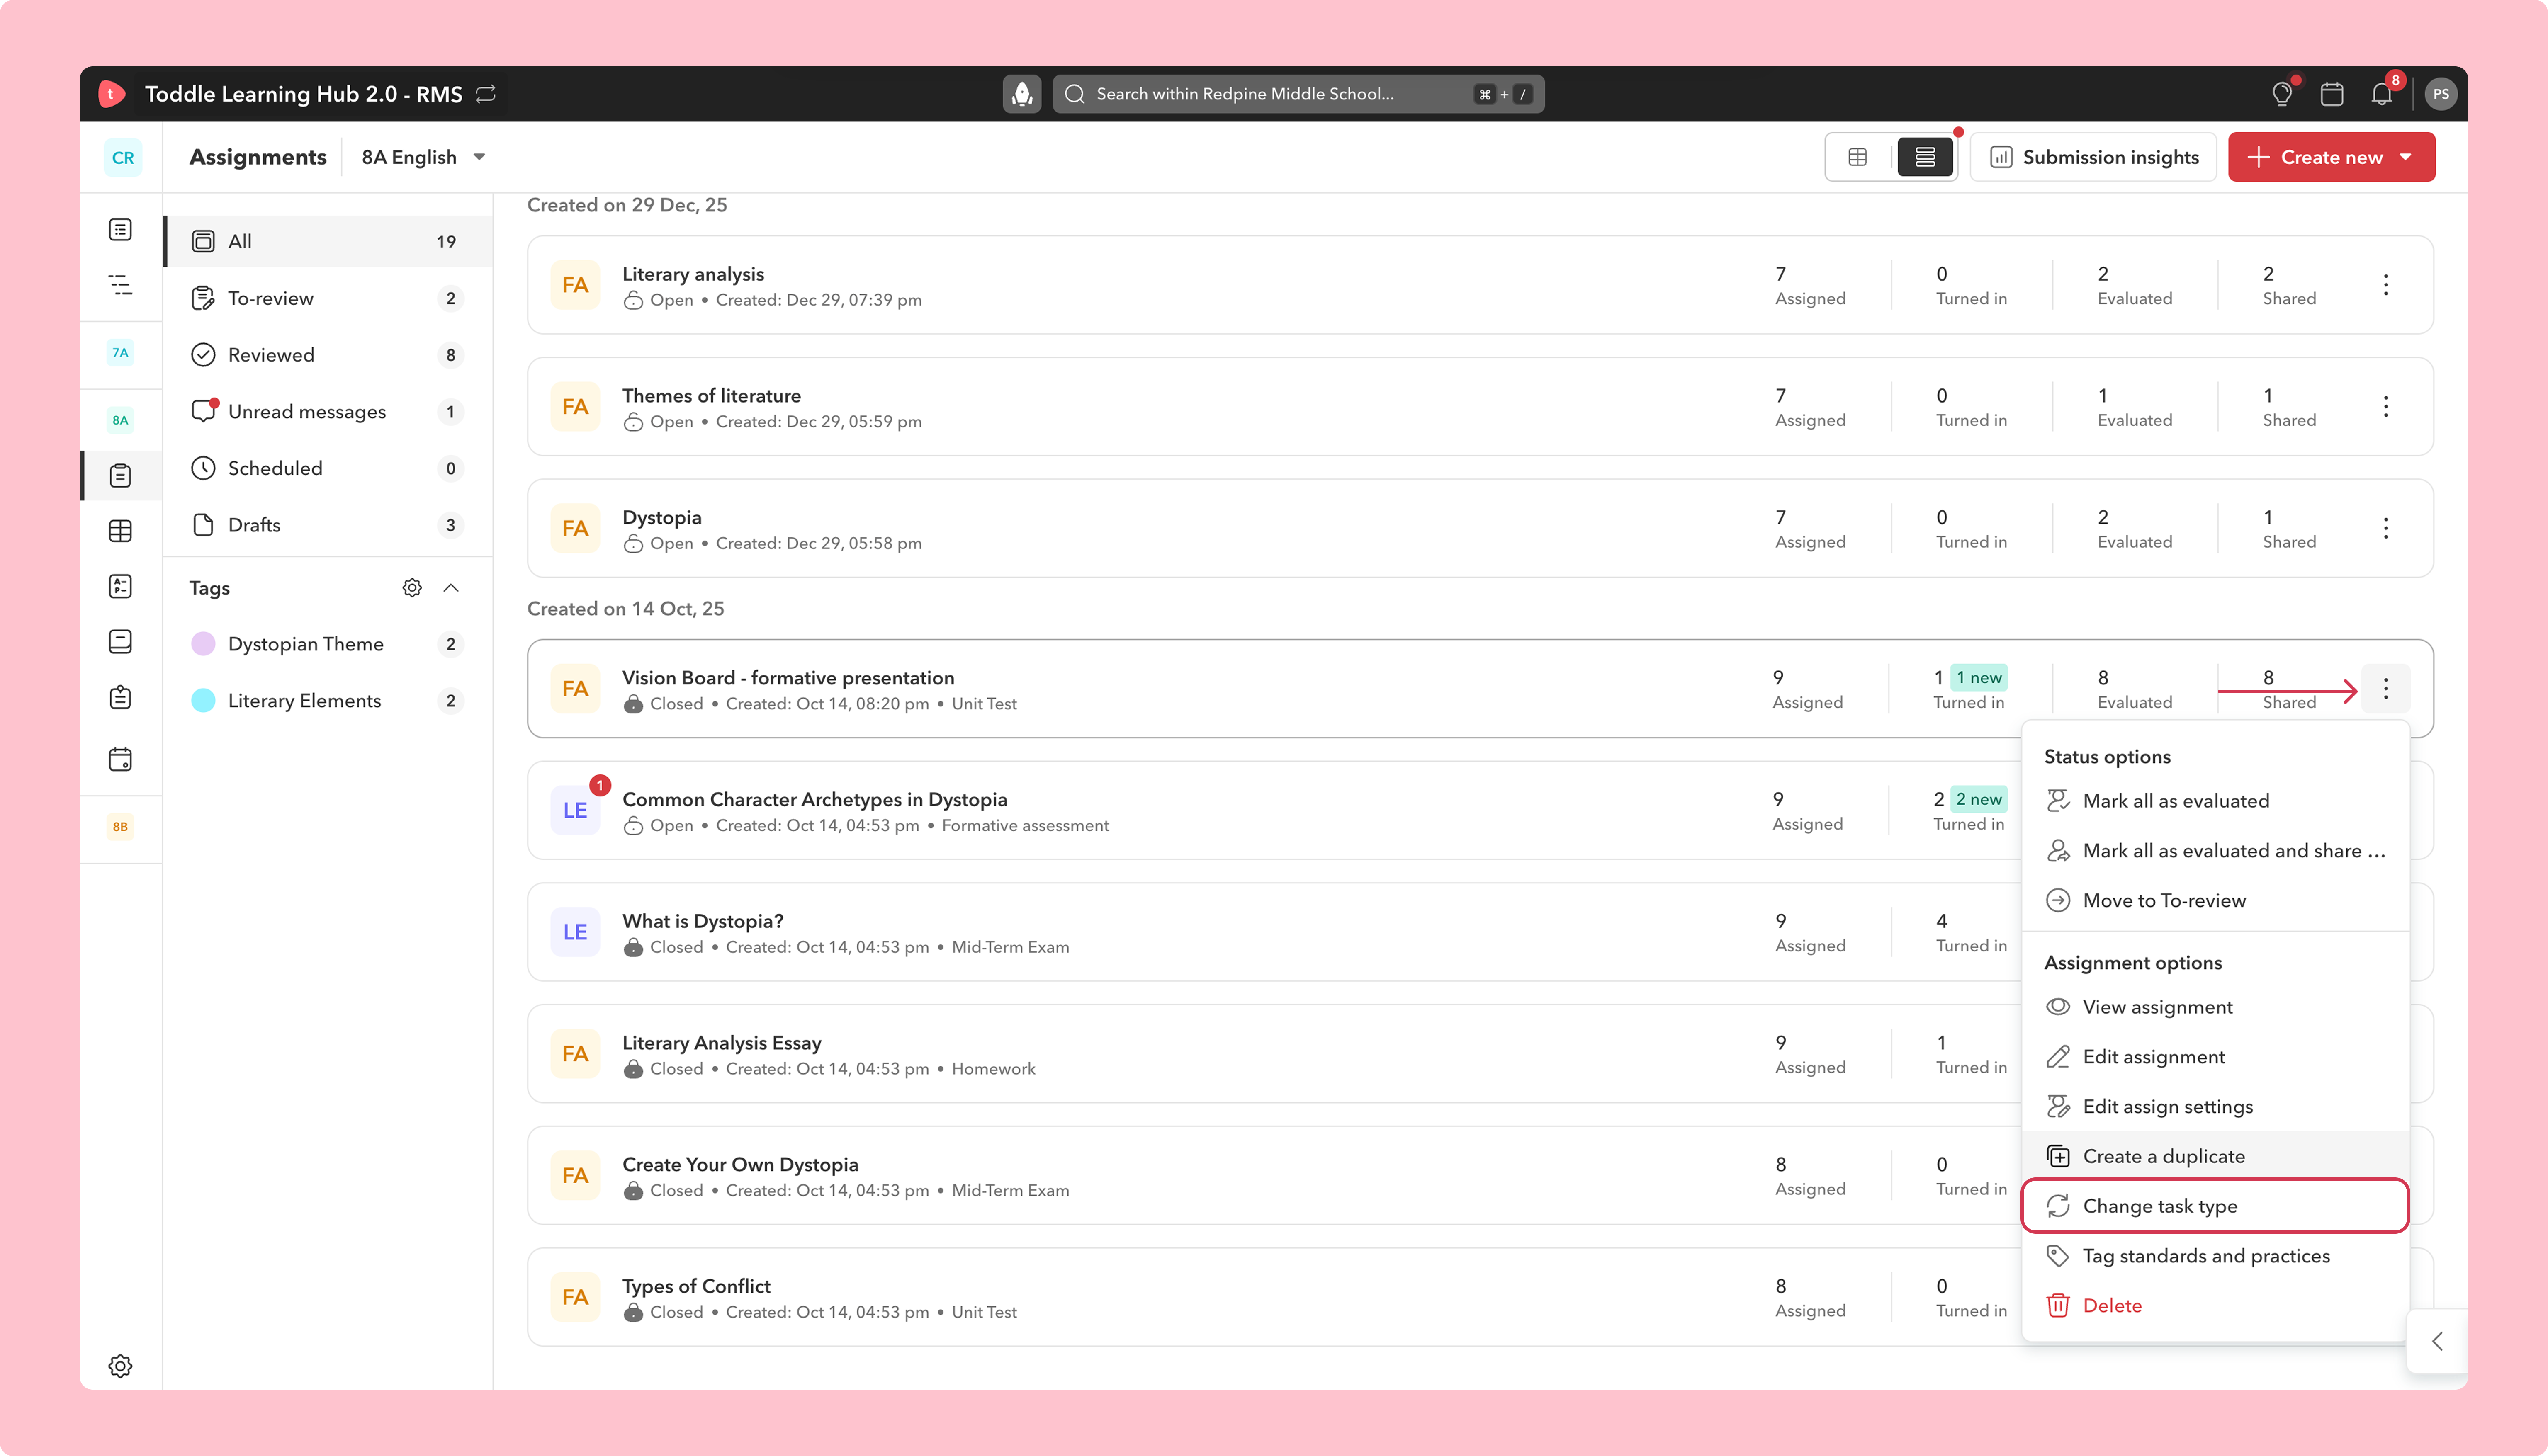Image resolution: width=2548 pixels, height=1456 pixels.
Task: Open the timeline bars icon in sidebar
Action: [x=120, y=285]
